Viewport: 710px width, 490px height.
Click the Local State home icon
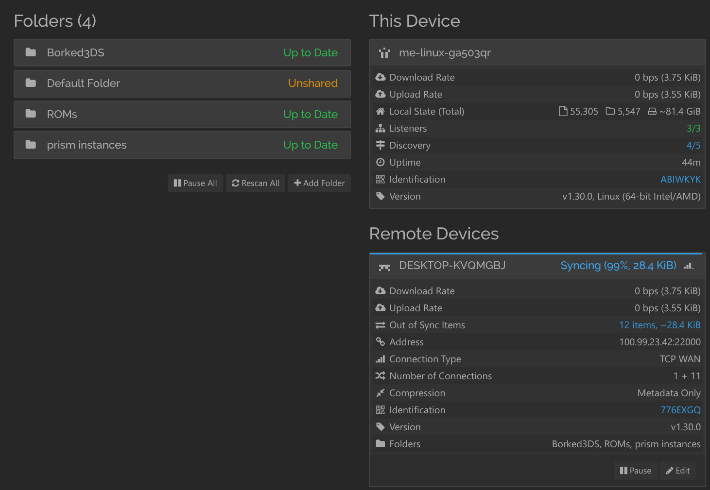pyautogui.click(x=381, y=111)
